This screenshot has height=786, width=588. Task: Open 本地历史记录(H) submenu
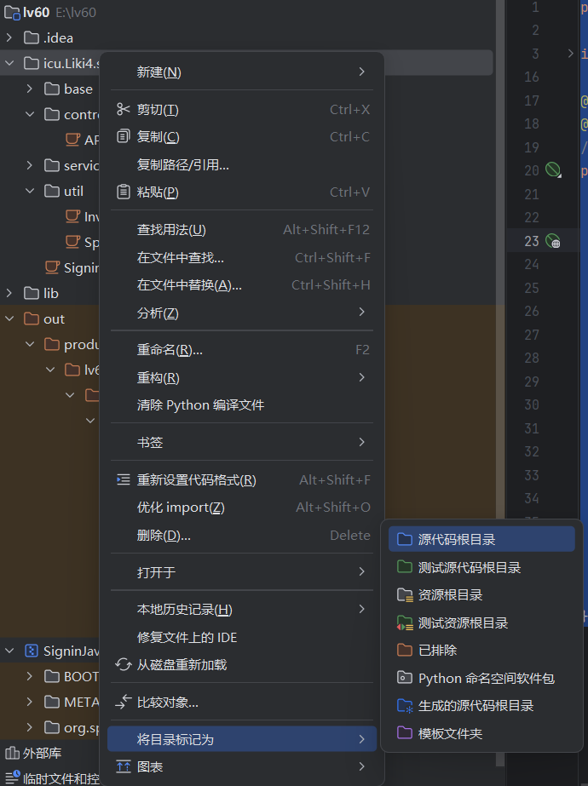[x=242, y=610]
